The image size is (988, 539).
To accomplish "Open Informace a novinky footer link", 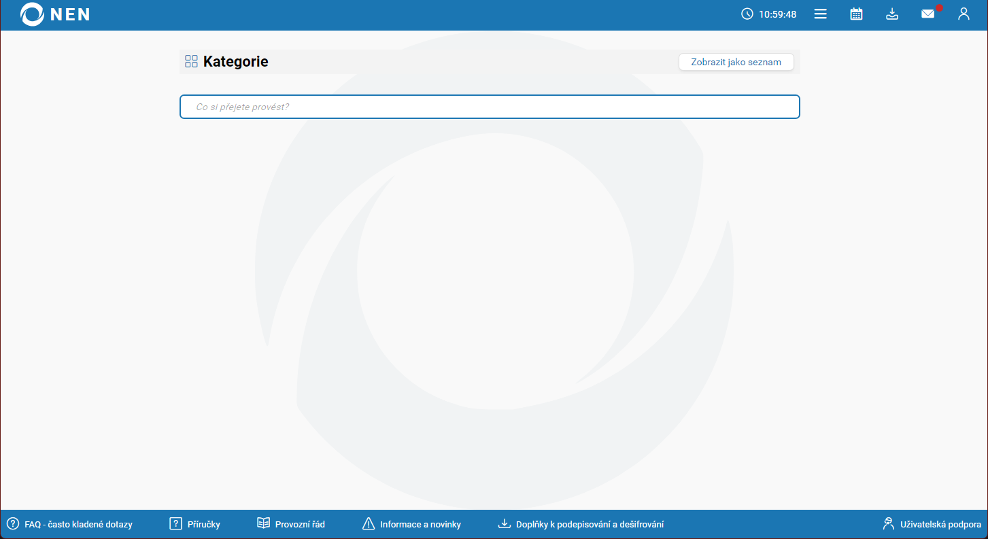I will pos(412,524).
